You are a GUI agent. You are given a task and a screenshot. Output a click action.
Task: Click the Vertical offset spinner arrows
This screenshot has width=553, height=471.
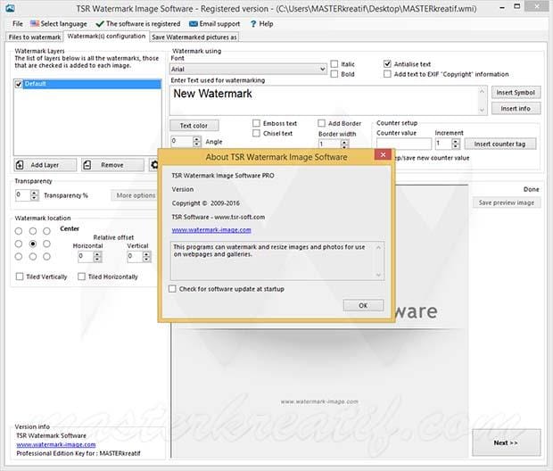pyautogui.click(x=146, y=257)
